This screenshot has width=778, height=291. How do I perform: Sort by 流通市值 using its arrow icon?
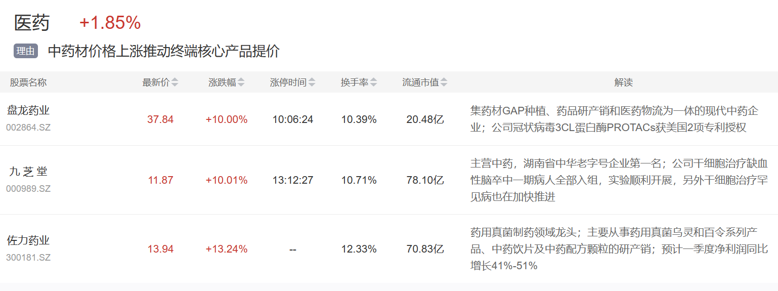point(444,82)
